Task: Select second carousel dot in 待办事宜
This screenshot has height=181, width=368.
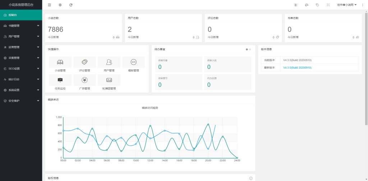Action: click(x=250, y=50)
